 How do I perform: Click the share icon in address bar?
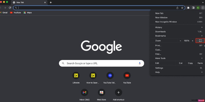click(x=177, y=8)
